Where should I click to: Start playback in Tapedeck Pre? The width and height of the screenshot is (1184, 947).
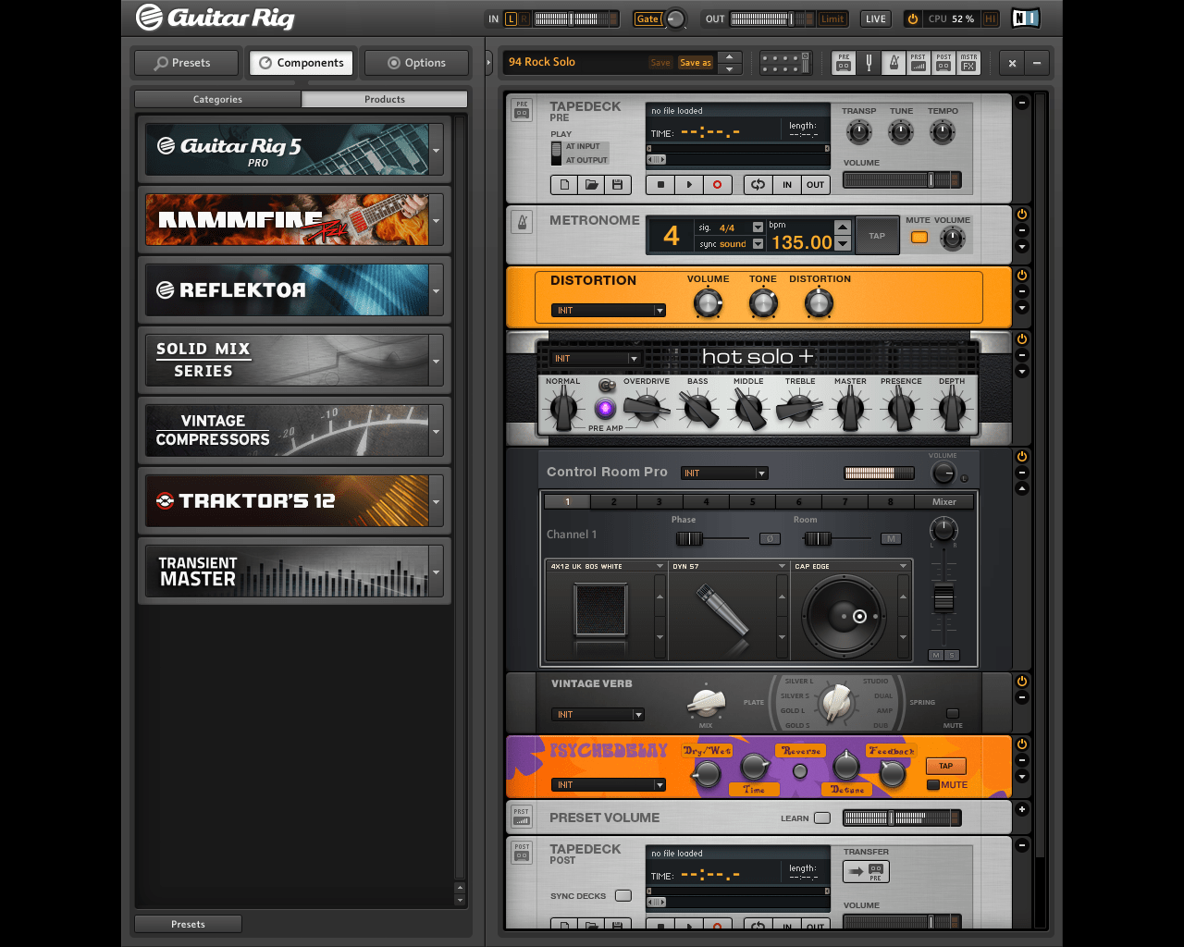pos(689,185)
